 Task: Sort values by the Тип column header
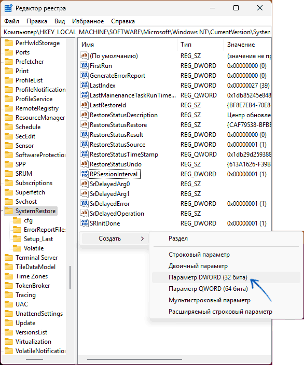click(x=200, y=45)
